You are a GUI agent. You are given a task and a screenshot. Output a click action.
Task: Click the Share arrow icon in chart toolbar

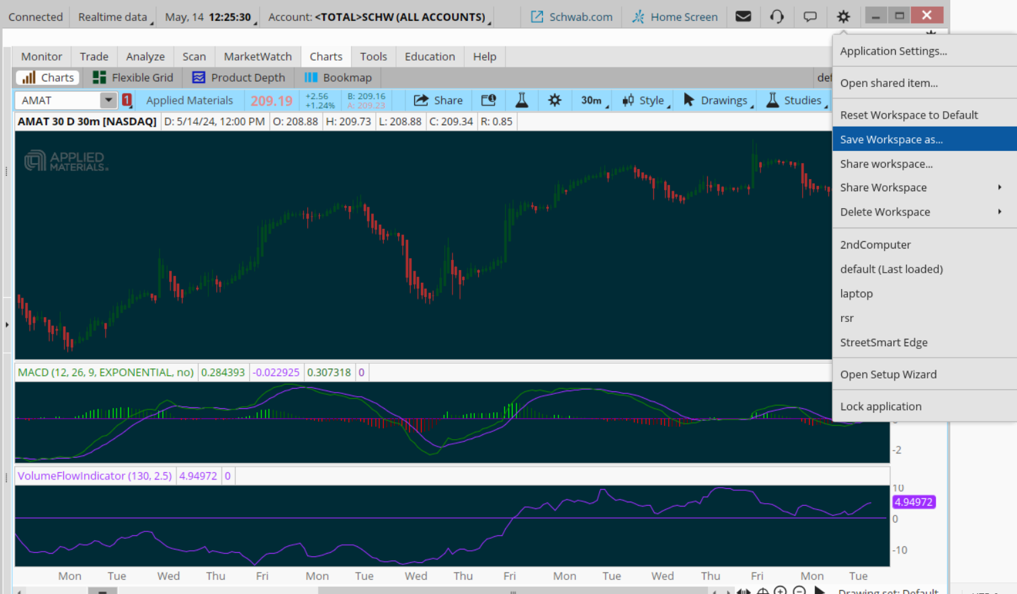tap(421, 100)
